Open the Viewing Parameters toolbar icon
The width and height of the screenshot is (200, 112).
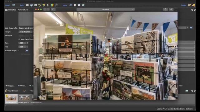click(31, 5)
